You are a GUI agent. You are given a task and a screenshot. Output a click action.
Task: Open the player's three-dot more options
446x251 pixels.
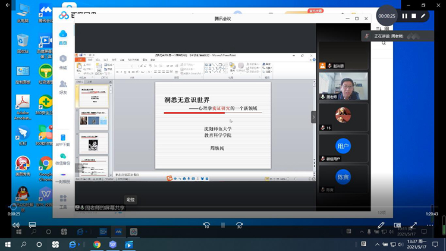click(x=430, y=225)
